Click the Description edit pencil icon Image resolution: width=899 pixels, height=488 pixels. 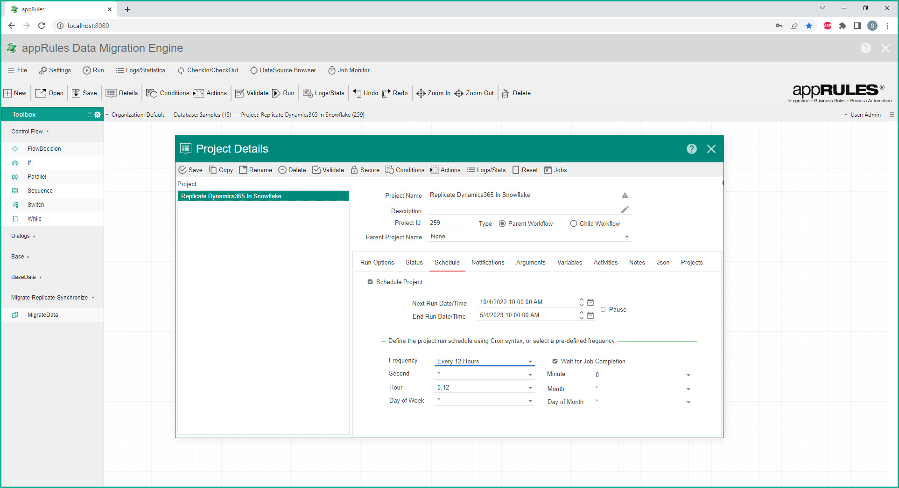[x=625, y=209]
